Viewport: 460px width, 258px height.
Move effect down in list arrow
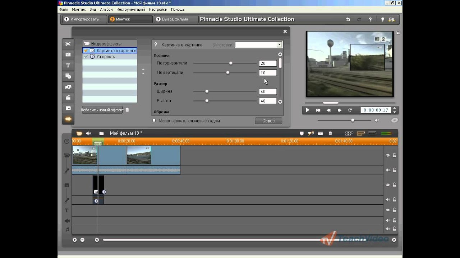143,73
